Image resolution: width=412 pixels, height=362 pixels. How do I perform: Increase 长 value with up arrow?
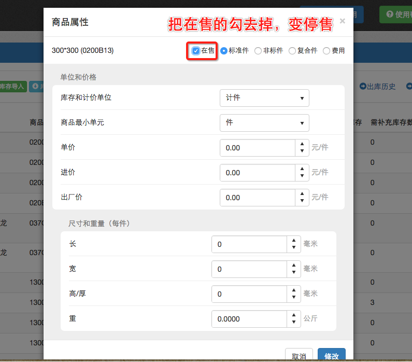point(294,240)
